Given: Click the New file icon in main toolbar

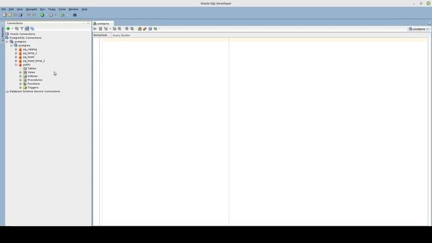Looking at the screenshot, I should [x=5, y=15].
